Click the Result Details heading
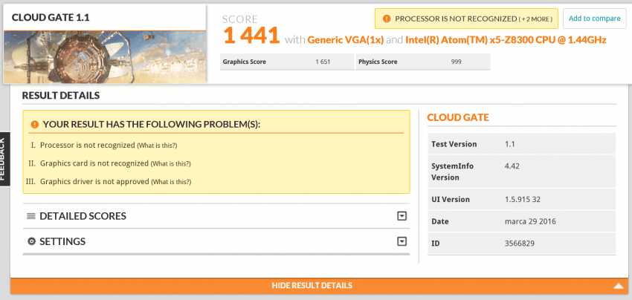Viewport: 632px width, 300px height. coord(61,96)
